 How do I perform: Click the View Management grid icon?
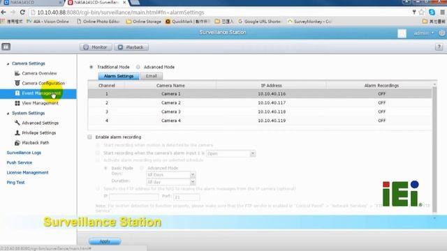pos(17,103)
